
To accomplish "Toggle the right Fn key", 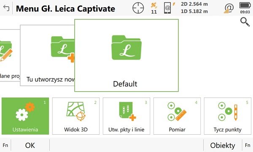I will coord(248,145).
